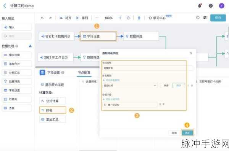Click the 字段名称 input field

147,68
